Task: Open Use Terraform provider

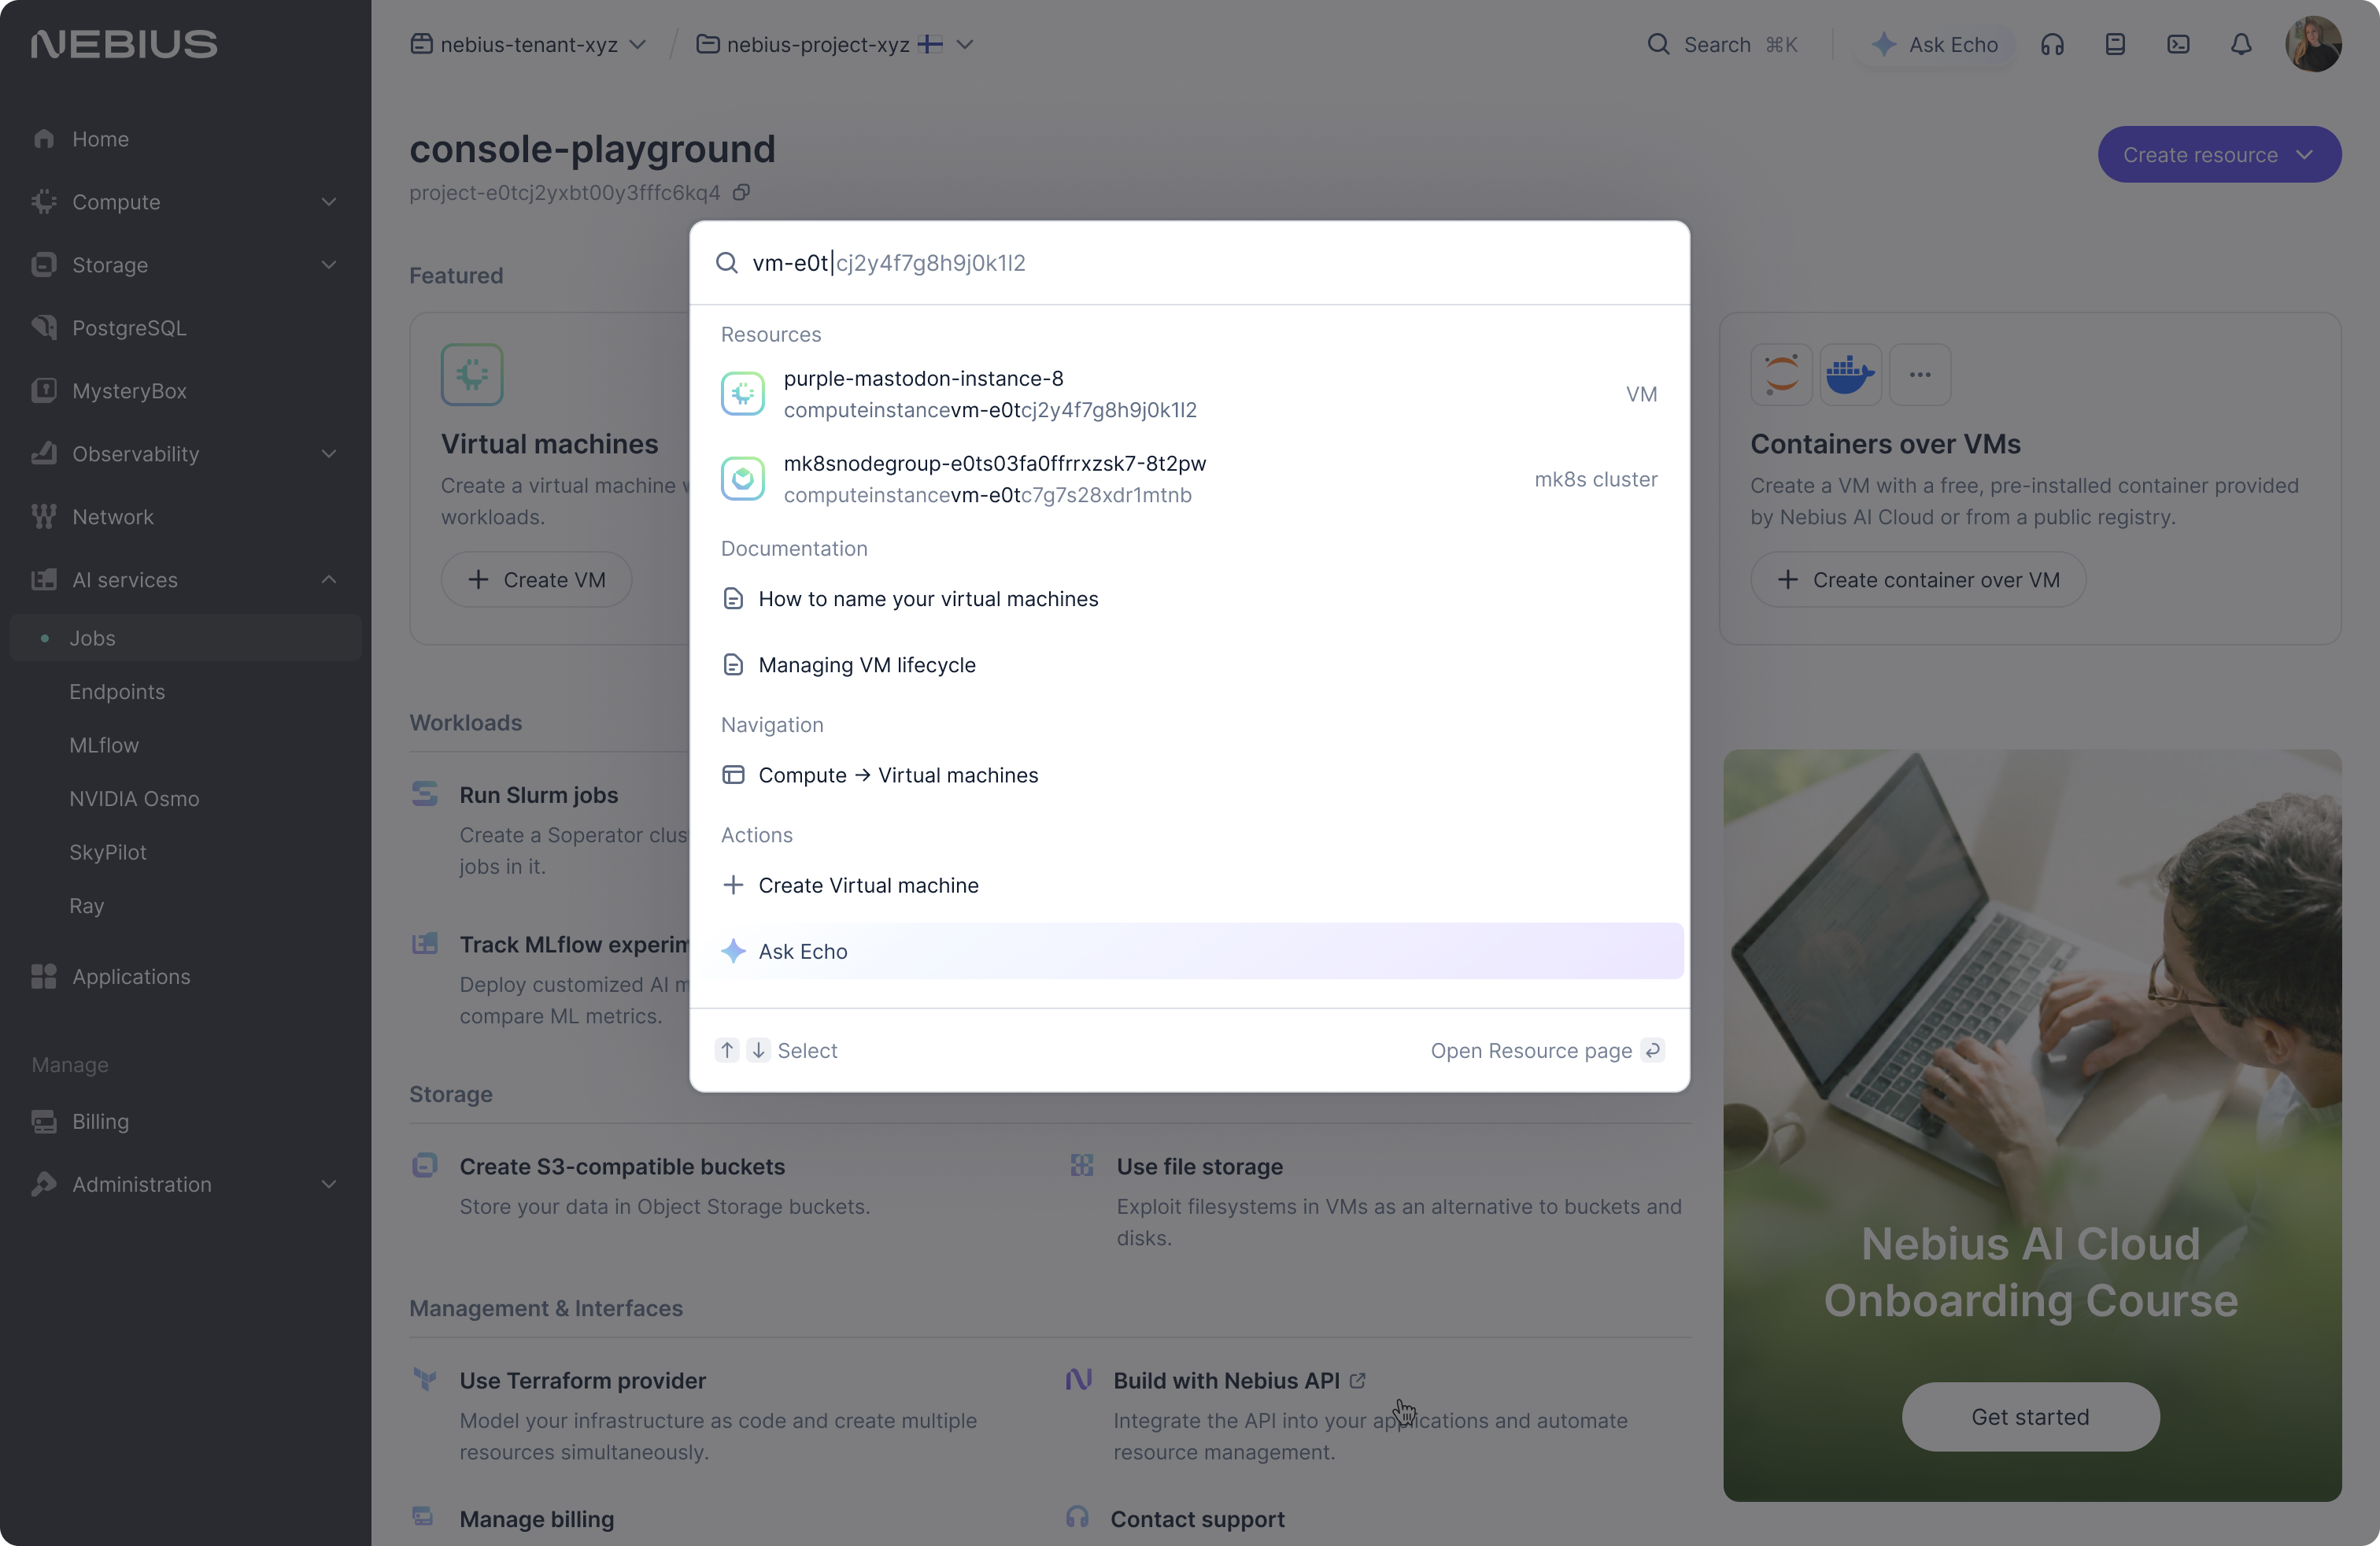Action: (x=582, y=1381)
